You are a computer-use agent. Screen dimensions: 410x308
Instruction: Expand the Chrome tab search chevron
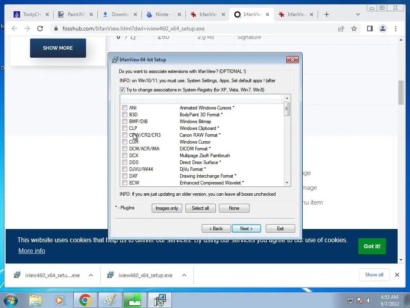(x=358, y=15)
